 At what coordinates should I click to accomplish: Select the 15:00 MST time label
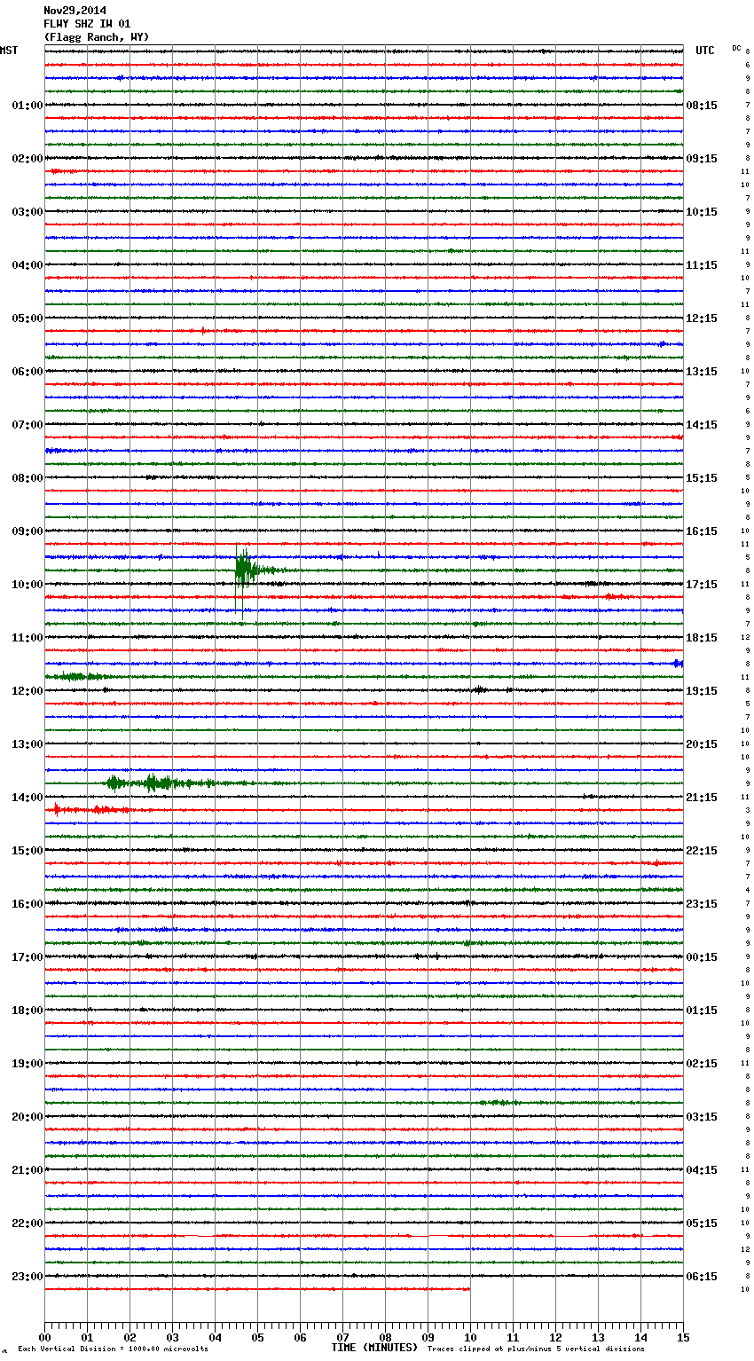[27, 851]
